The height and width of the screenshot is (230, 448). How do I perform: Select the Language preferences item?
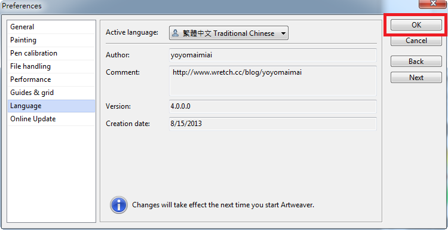[x=51, y=106]
